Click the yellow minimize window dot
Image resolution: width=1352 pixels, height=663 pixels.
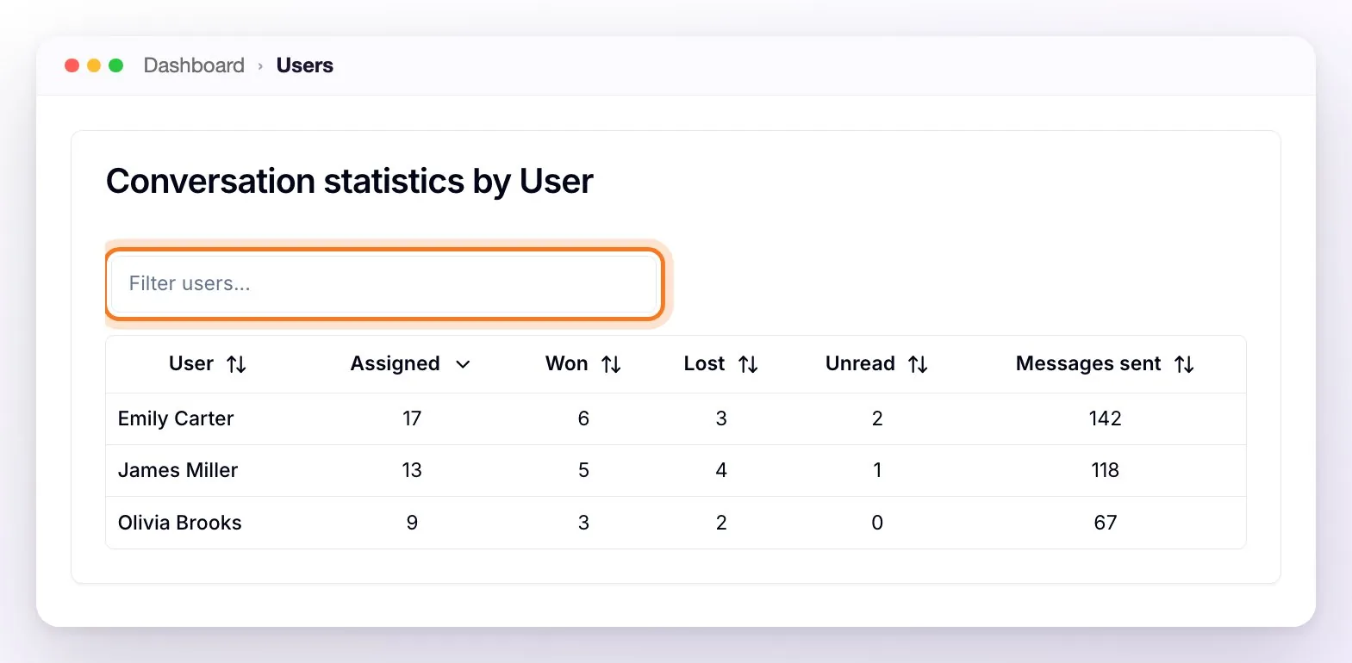[x=94, y=65]
